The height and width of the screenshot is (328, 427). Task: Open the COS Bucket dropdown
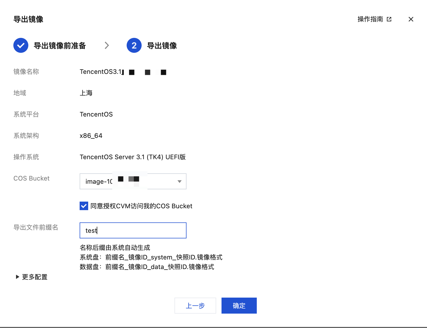click(133, 181)
